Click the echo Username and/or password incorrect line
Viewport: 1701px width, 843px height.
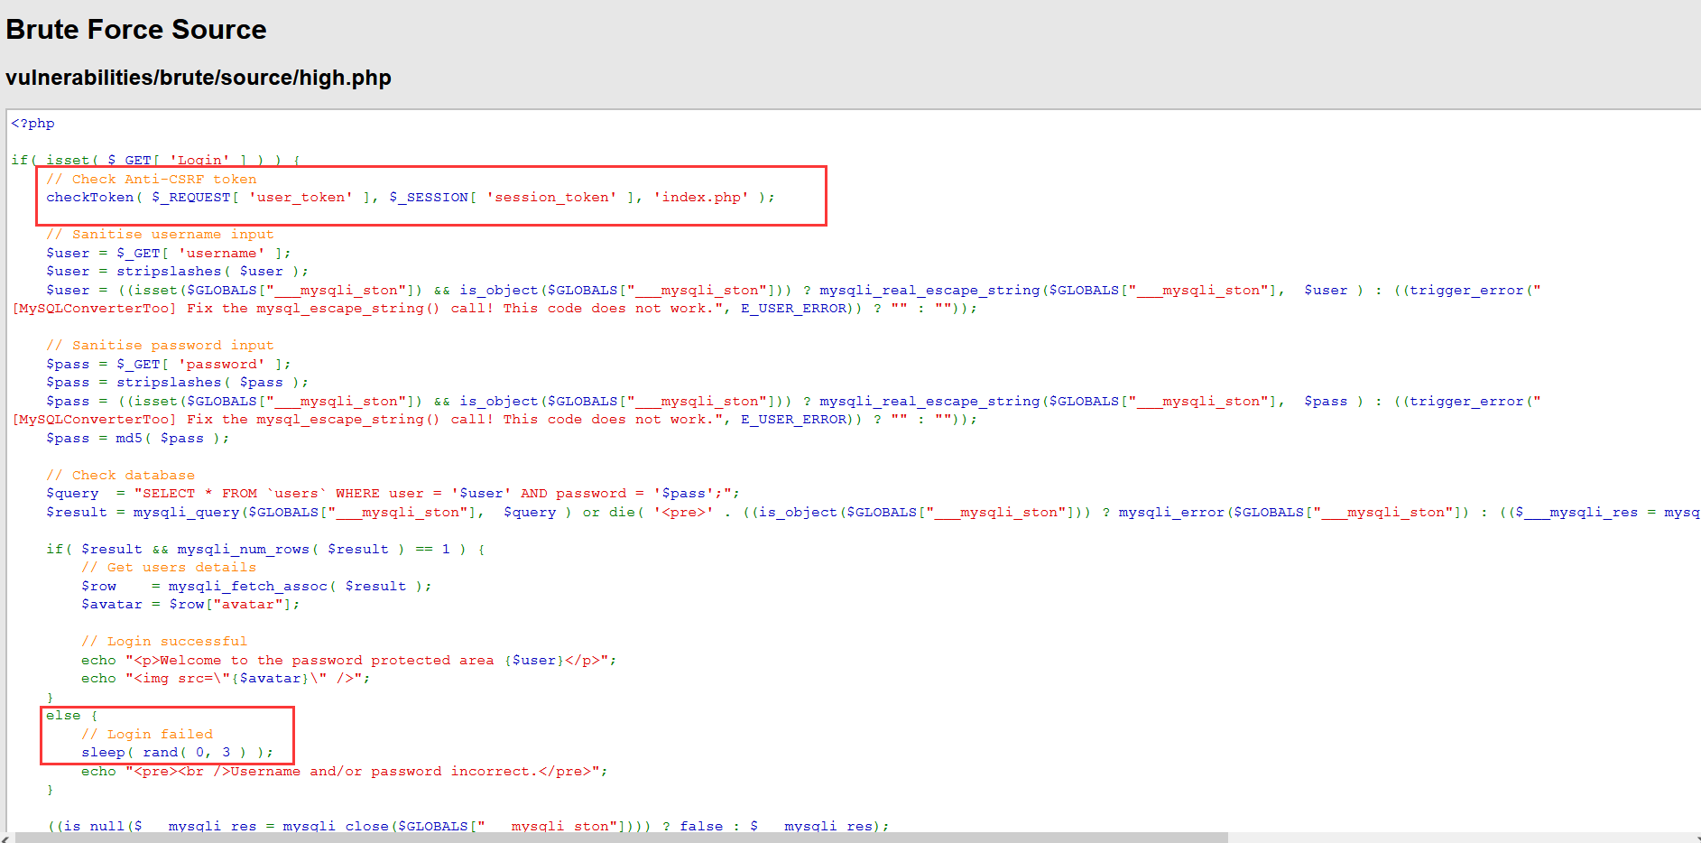[x=345, y=772]
